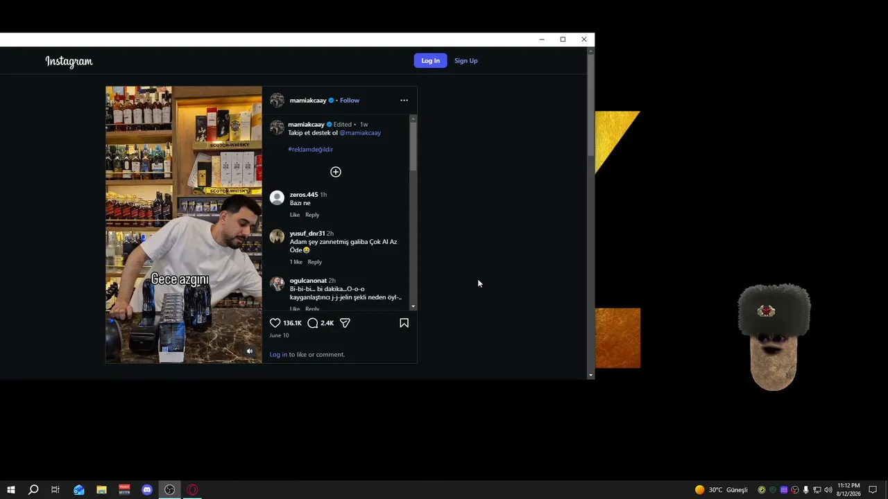Screen dimensions: 888x499
Task: Open Task View in the taskbar
Action: pyautogui.click(x=55, y=490)
